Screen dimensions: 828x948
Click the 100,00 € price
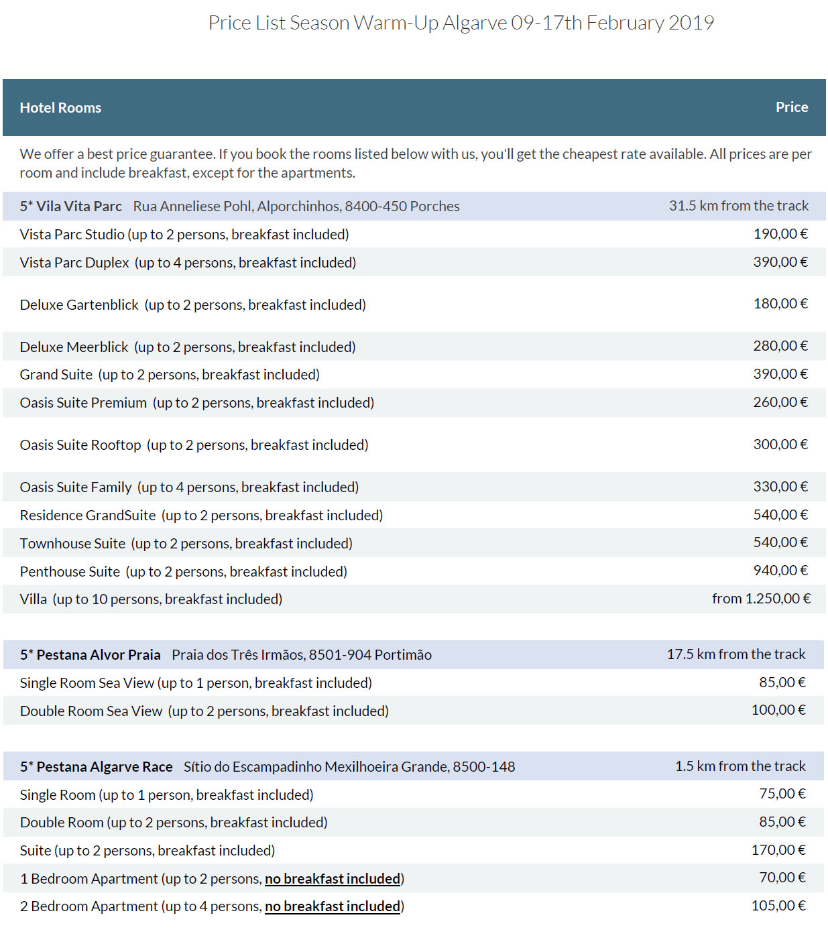coord(778,710)
